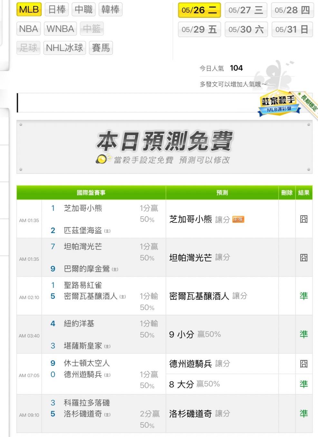The image size is (318, 437).
Task: Click the 洛杉磯道奇 prediction link
Action: (x=190, y=413)
